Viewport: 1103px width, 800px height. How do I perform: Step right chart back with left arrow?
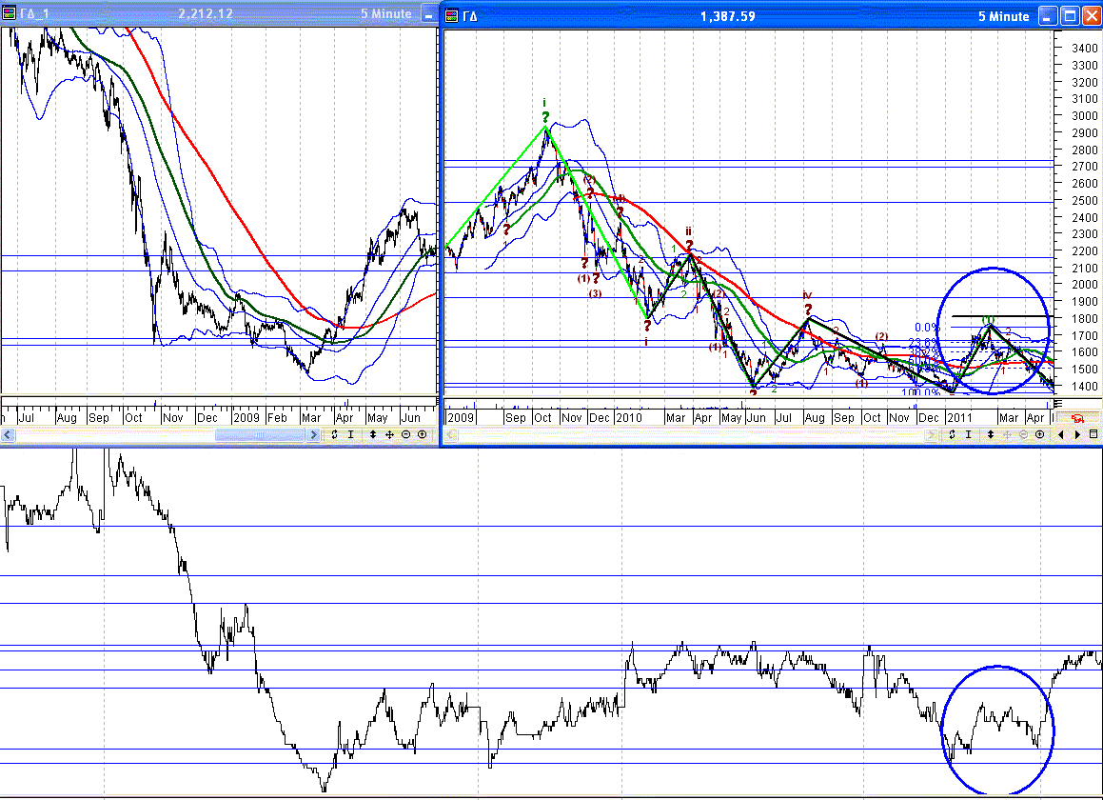pyautogui.click(x=1061, y=434)
